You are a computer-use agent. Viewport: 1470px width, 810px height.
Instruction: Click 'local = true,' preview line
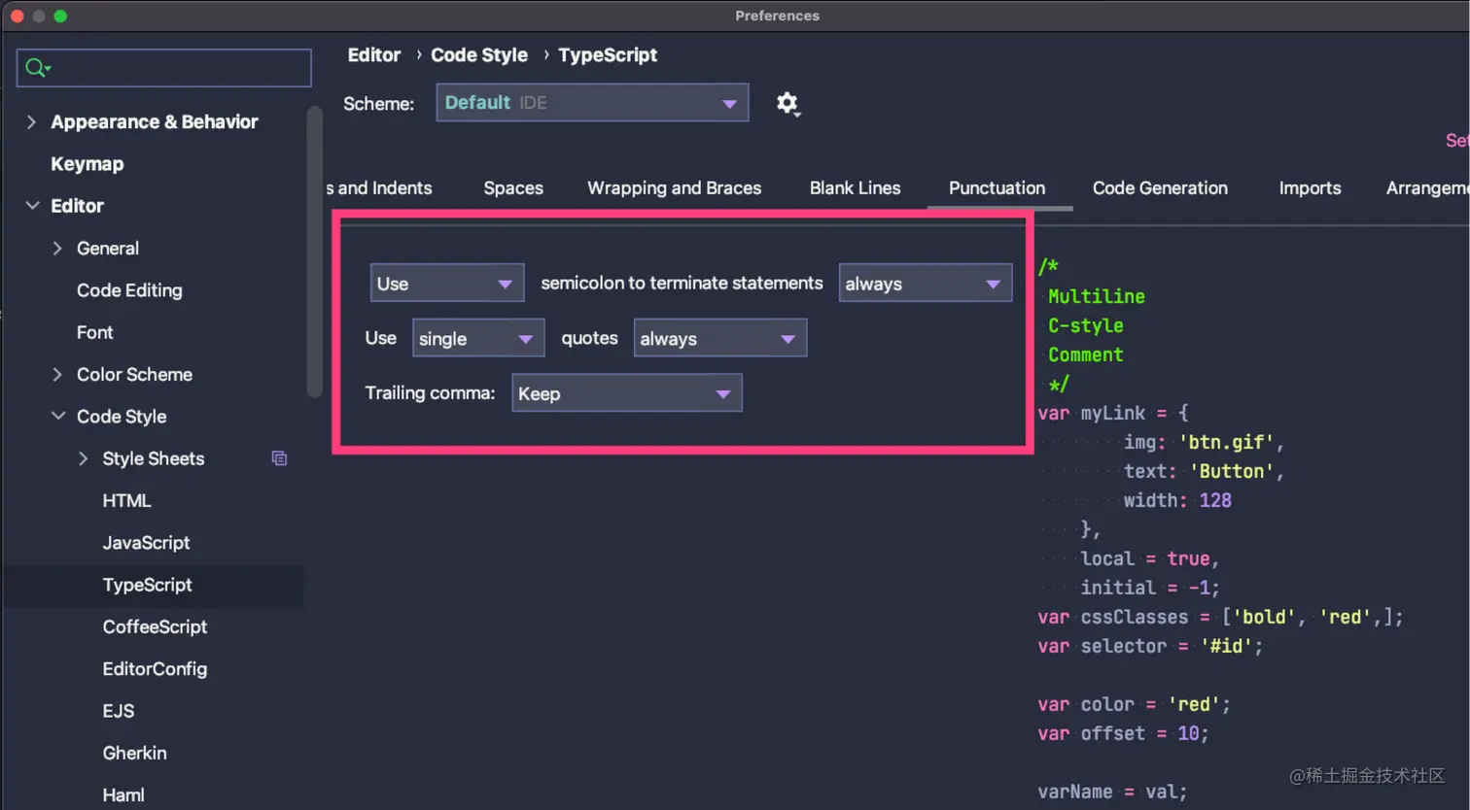point(1150,558)
